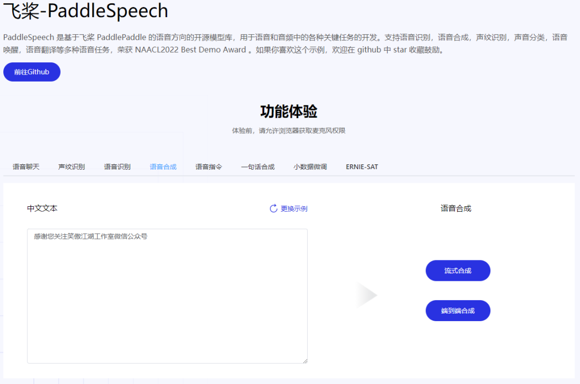Click the 语音合成 label above the synthesis buttons
Screen dimensions: 580x384
pyautogui.click(x=455, y=208)
